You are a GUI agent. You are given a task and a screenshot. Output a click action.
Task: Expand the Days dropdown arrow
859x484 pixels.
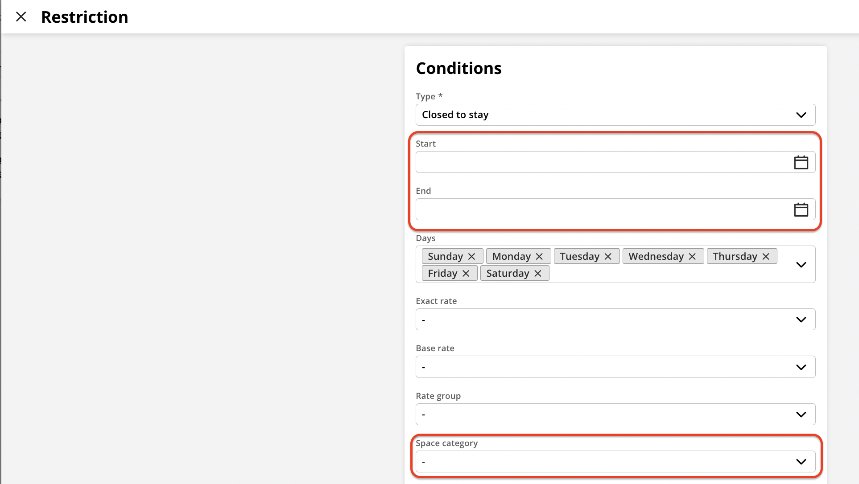point(801,265)
